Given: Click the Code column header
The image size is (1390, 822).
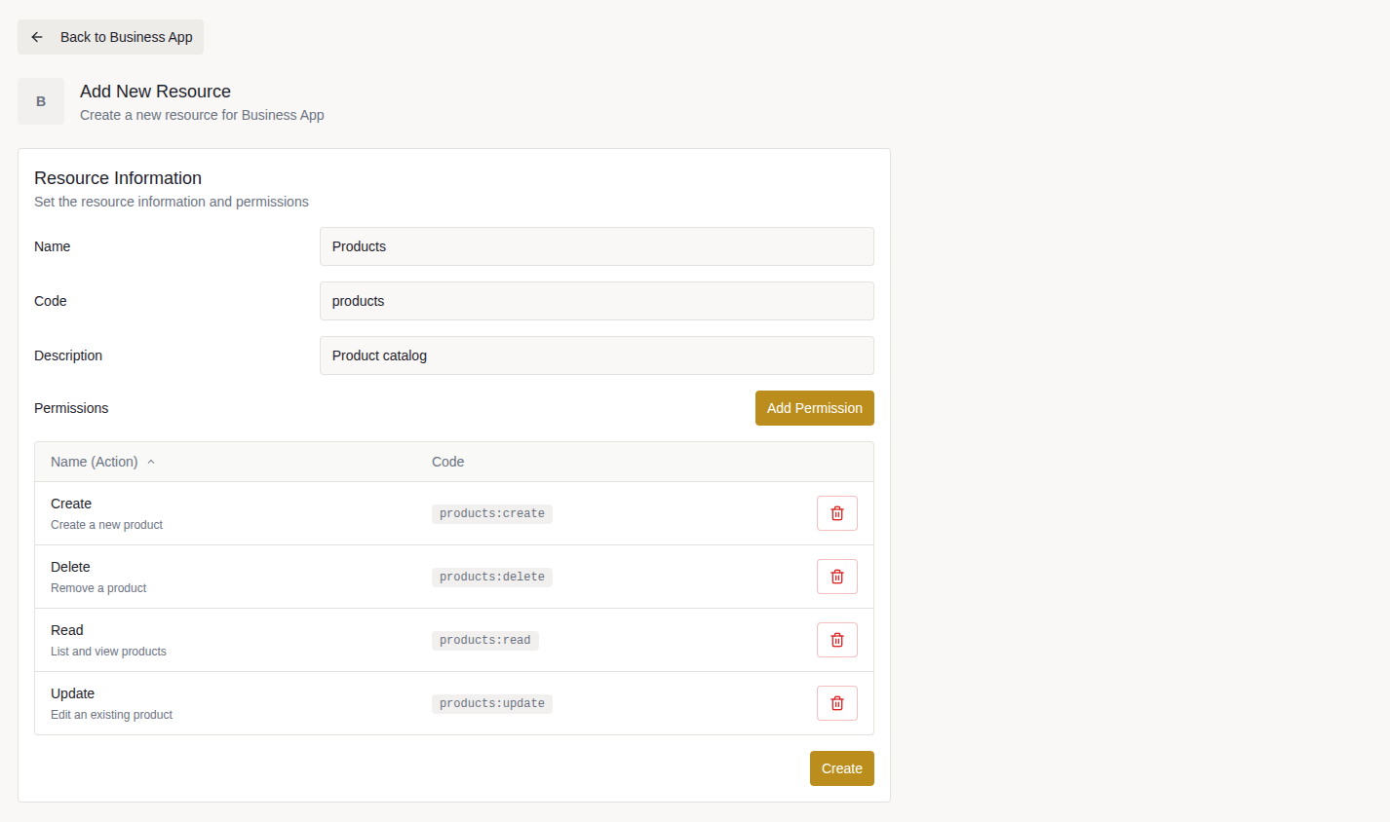Looking at the screenshot, I should pos(447,462).
